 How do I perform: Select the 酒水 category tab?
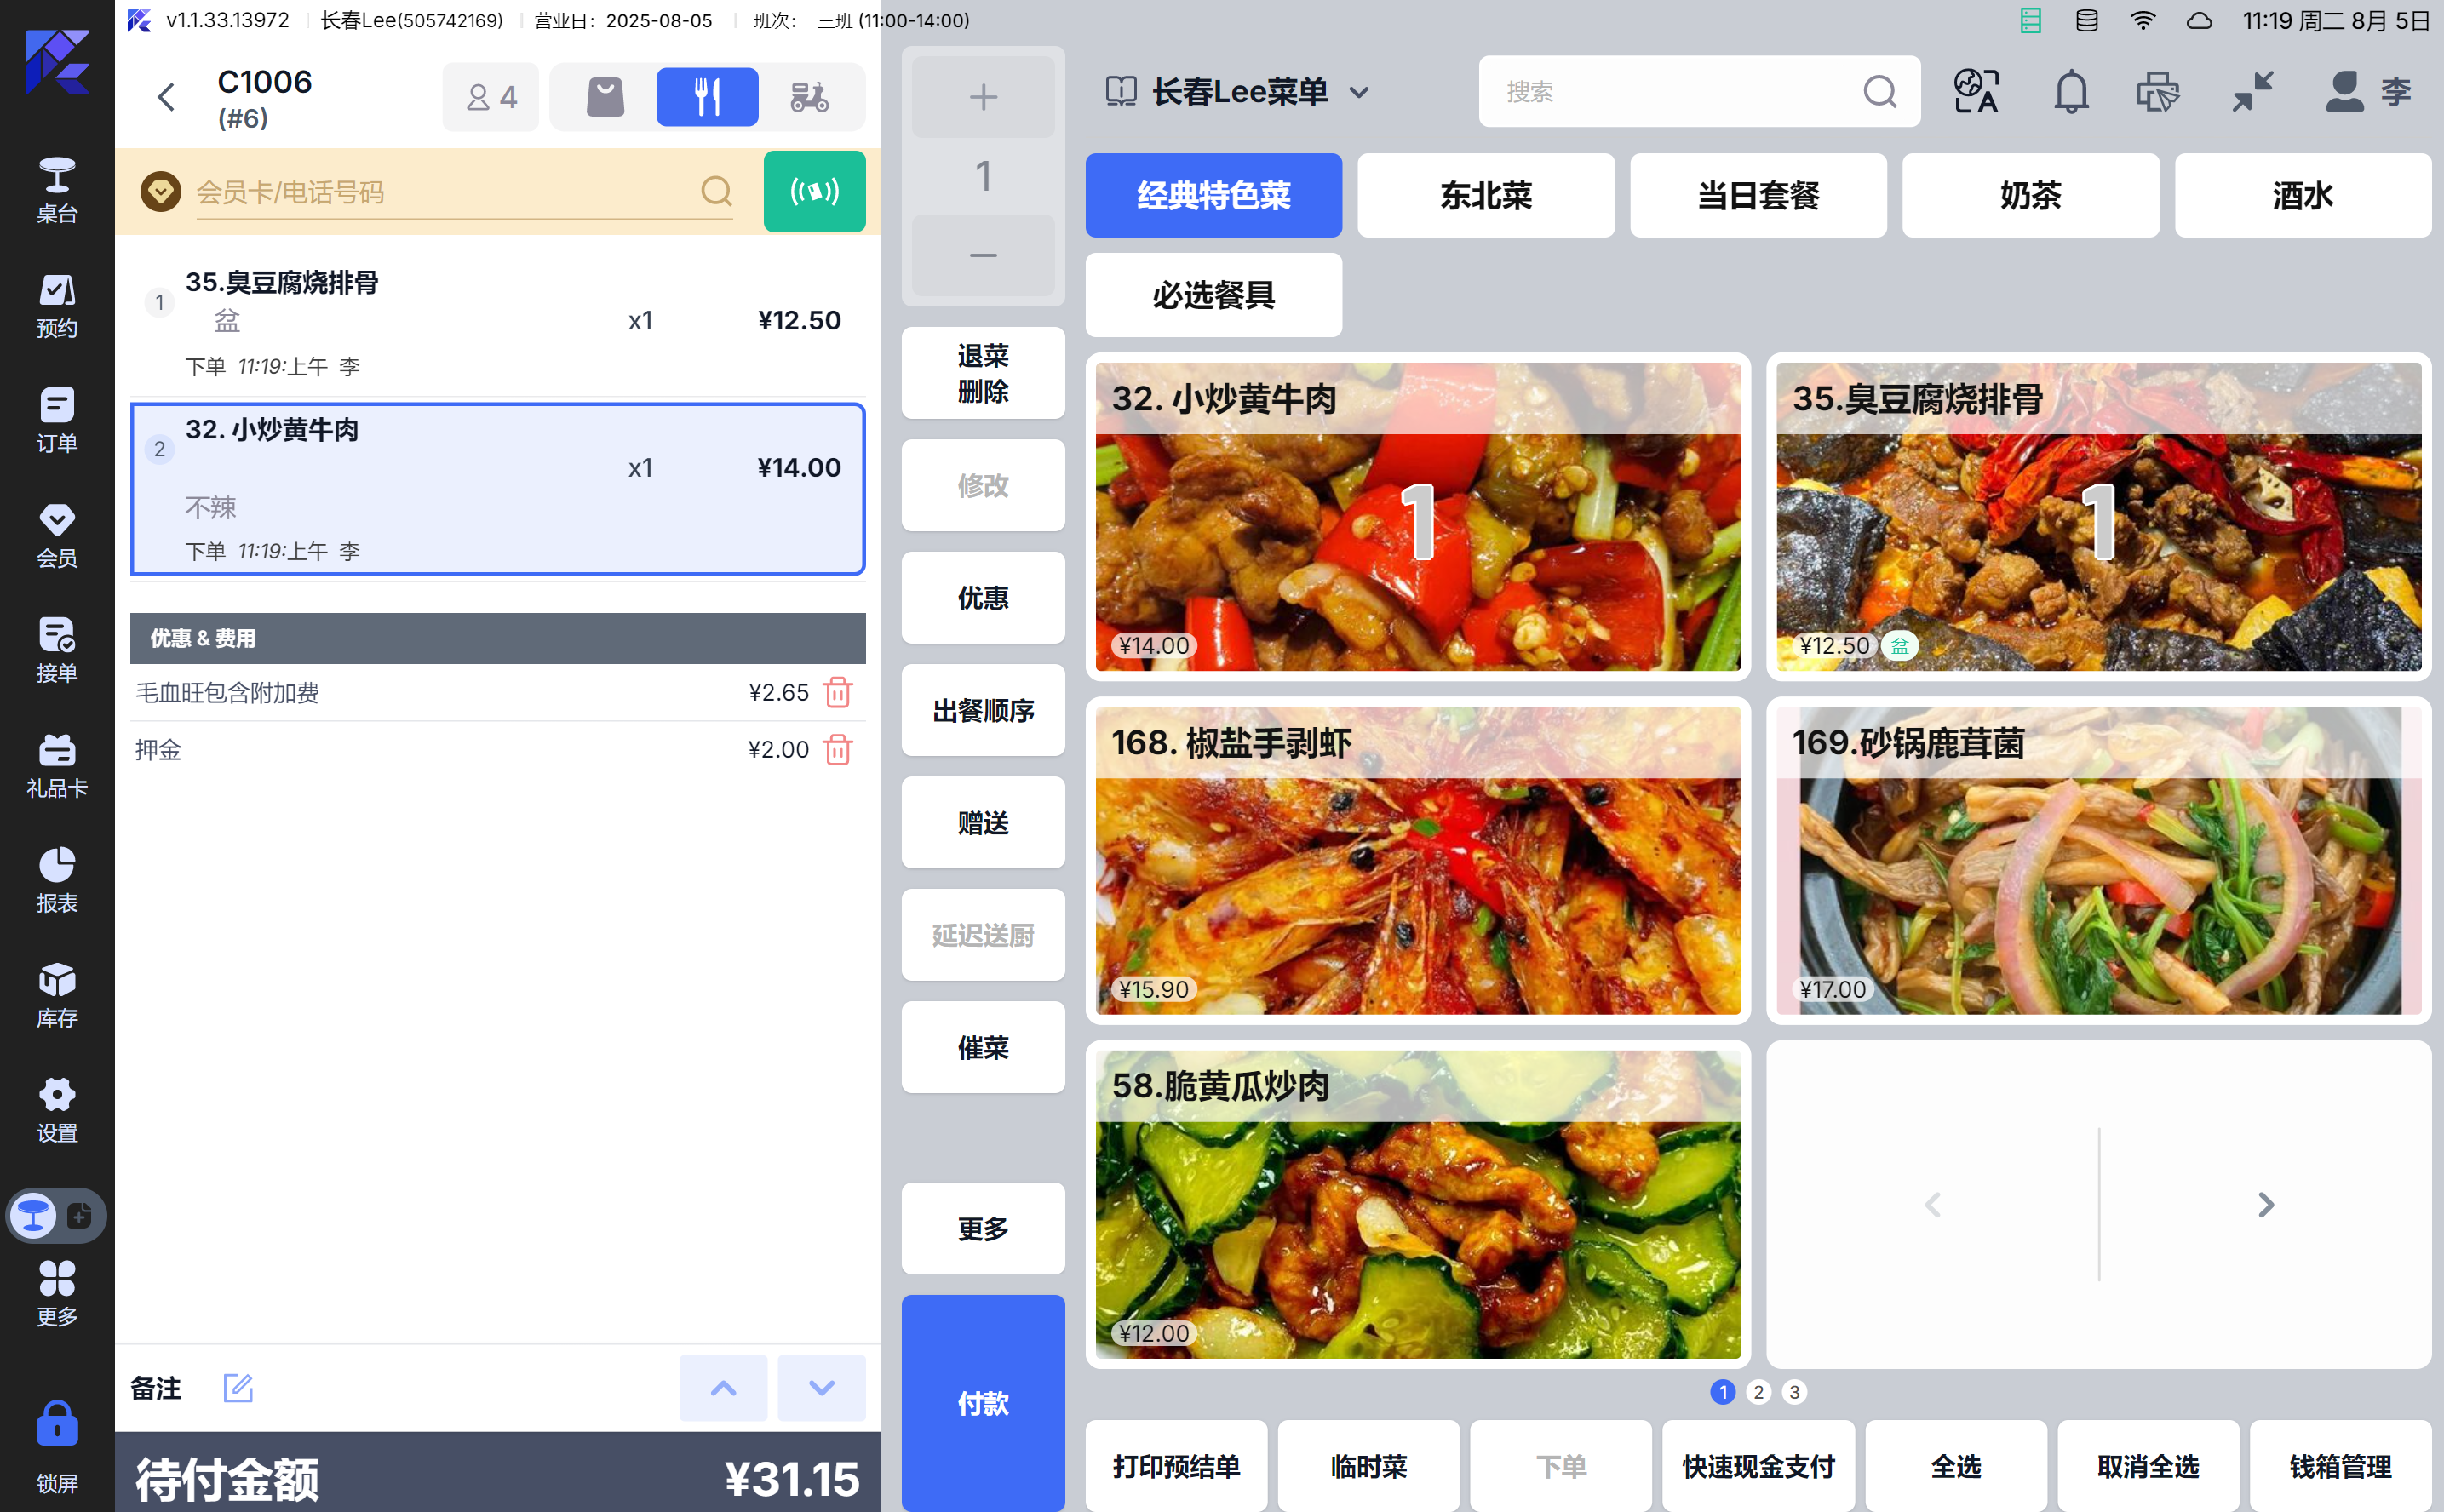click(2302, 195)
